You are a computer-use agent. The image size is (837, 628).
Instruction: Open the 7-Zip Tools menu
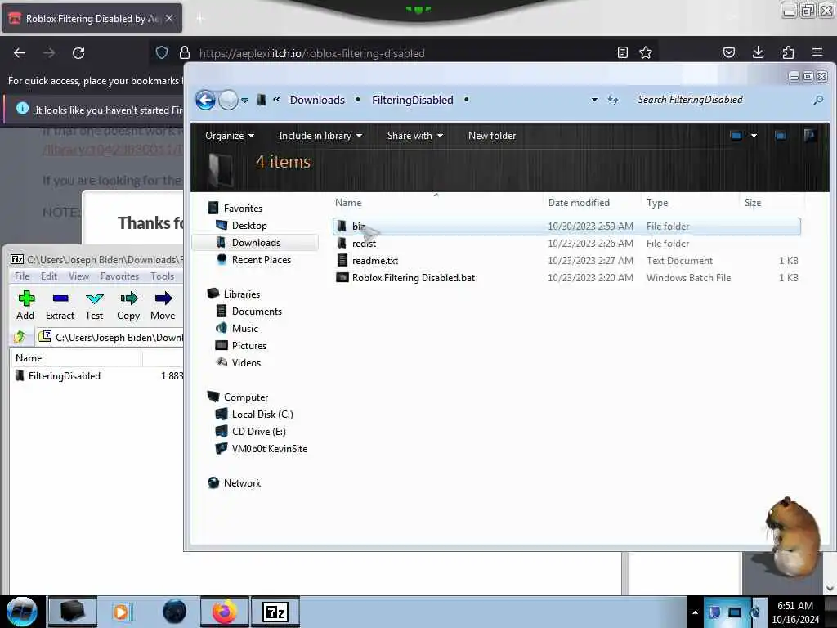[x=163, y=276]
